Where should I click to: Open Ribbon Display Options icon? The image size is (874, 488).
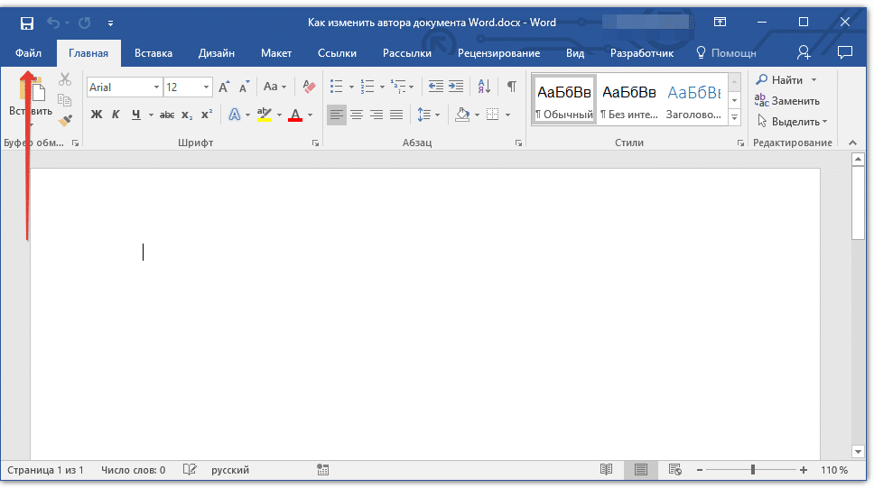tap(721, 23)
